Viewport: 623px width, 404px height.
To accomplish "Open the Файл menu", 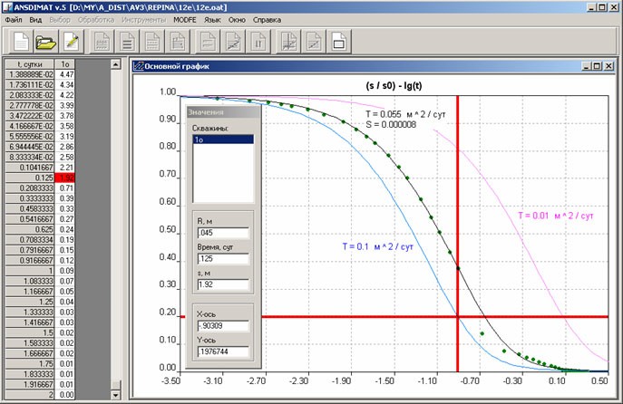I will click(14, 18).
